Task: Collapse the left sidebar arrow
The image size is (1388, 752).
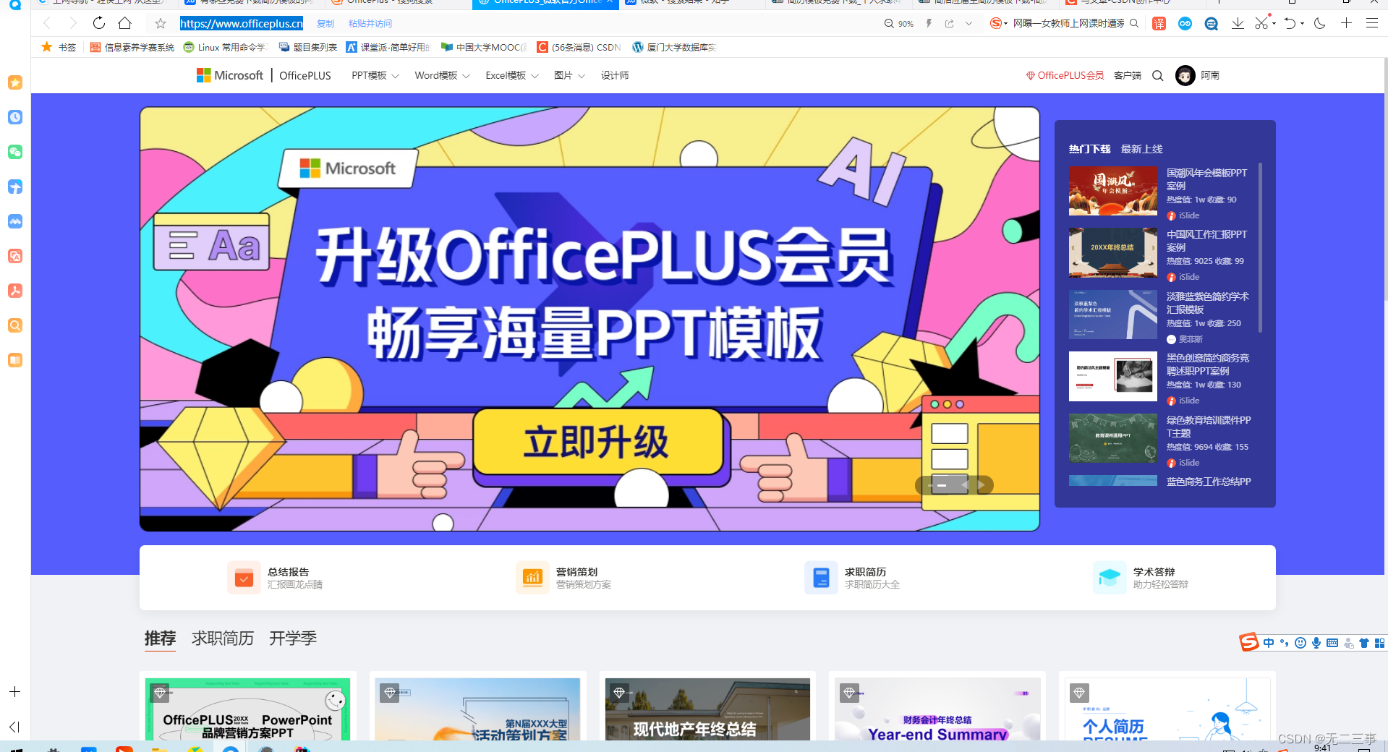Action: pyautogui.click(x=14, y=727)
